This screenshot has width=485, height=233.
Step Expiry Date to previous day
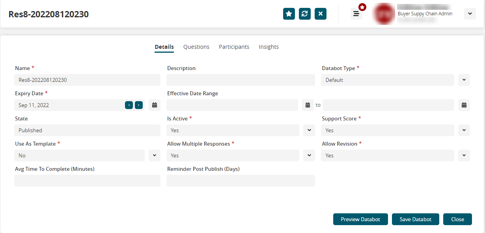point(129,105)
